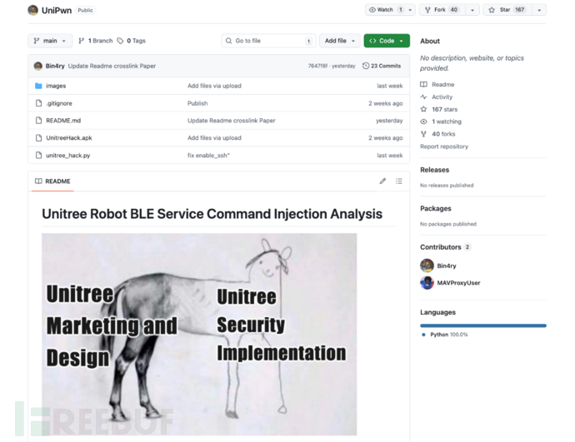Open Bin4ry's avatar in Contributors
Viewport: 575px width, 442px height.
pyautogui.click(x=427, y=266)
